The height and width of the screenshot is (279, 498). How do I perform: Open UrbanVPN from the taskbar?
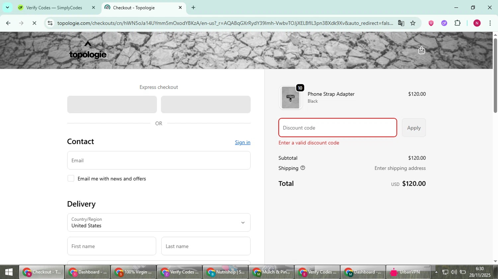pyautogui.click(x=408, y=272)
